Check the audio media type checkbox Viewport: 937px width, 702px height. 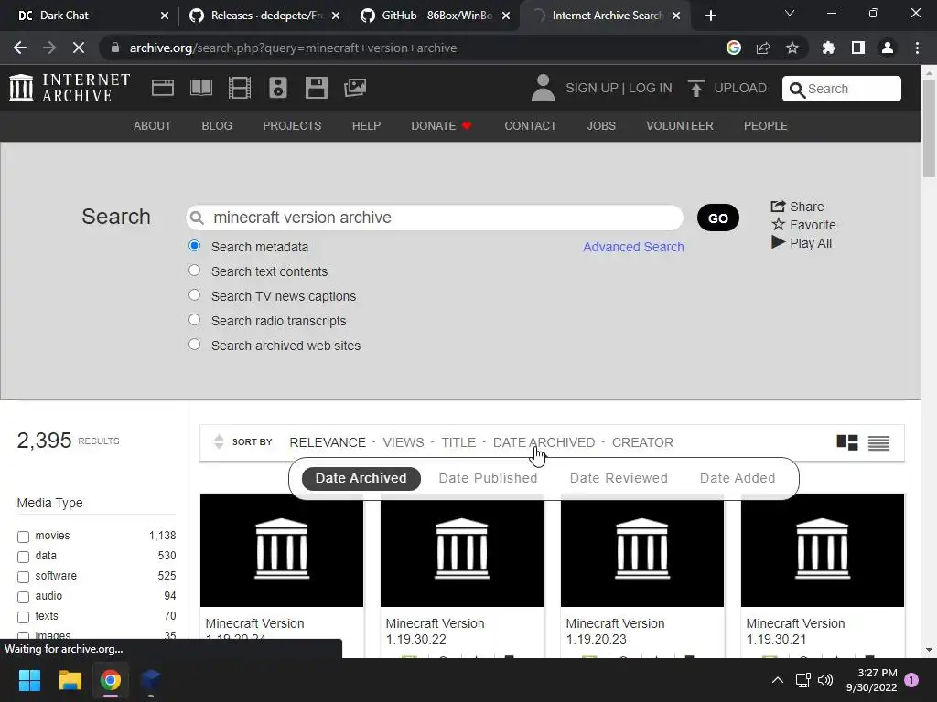click(x=23, y=597)
